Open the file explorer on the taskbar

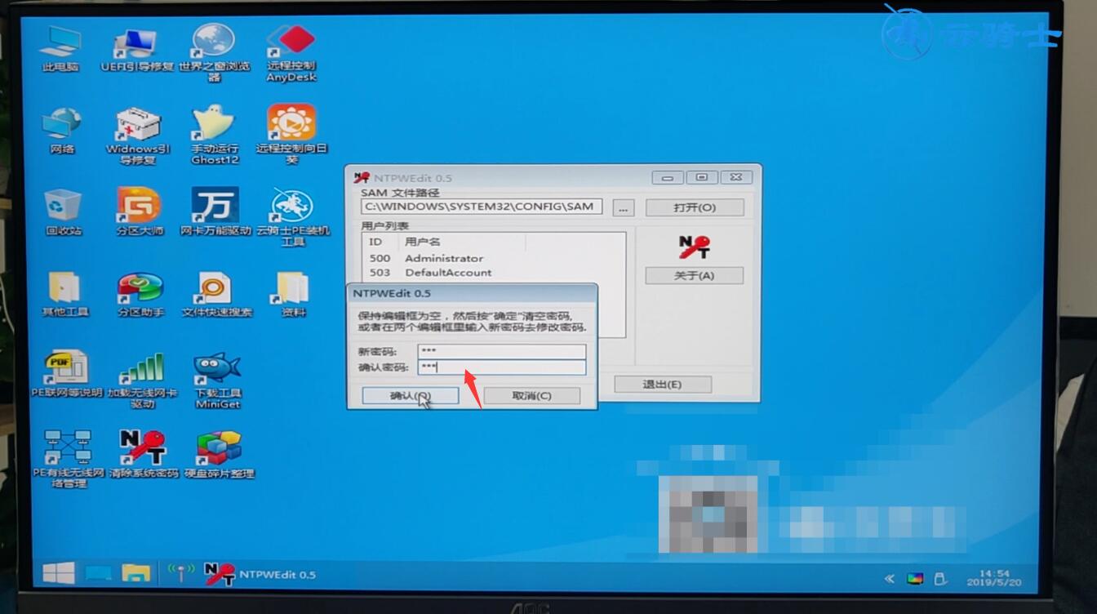pyautogui.click(x=136, y=573)
